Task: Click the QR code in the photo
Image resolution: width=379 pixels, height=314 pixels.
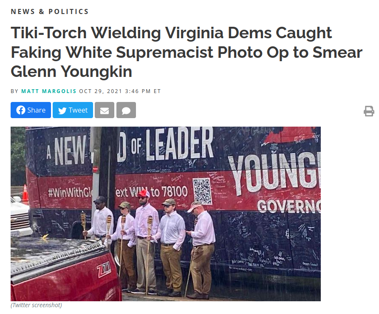Action: [203, 191]
